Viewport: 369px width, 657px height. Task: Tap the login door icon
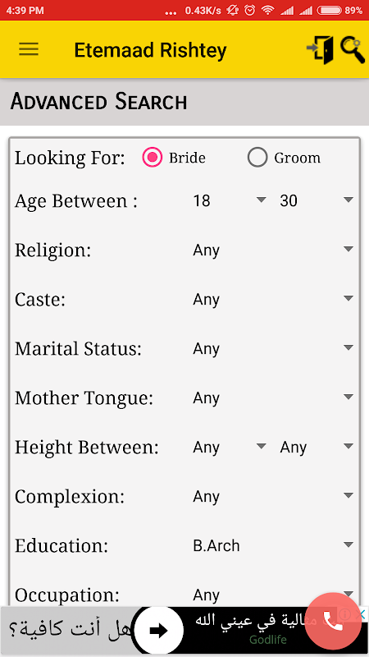(320, 50)
